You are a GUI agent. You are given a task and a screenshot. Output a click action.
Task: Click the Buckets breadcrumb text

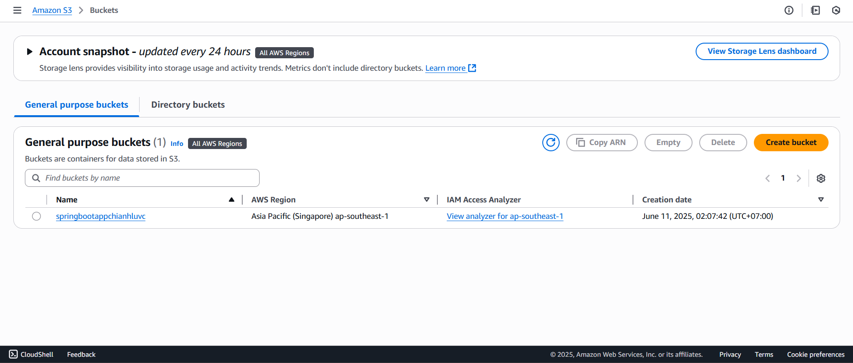pyautogui.click(x=104, y=10)
